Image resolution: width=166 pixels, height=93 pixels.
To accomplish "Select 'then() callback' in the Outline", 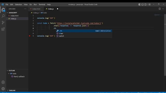I will click(x=19, y=76).
